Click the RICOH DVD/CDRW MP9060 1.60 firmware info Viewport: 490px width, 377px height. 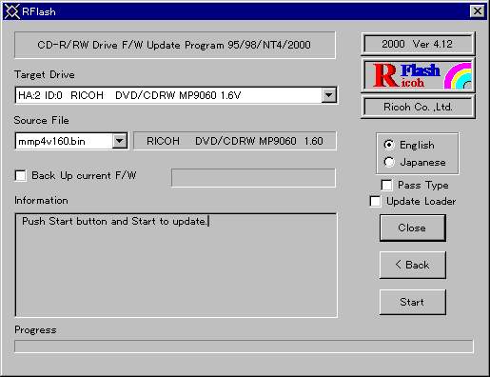point(235,141)
